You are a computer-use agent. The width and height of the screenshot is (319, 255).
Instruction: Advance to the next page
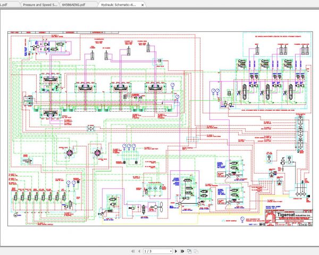point(176,251)
